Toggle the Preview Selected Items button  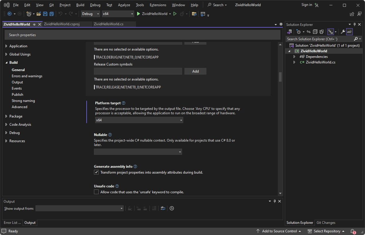coord(349,32)
